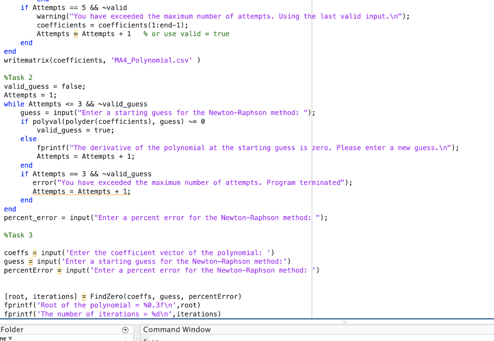The height and width of the screenshot is (341, 494).
Task: Click the writematrix line with 'MA4_Polynomial.csv'
Action: (x=102, y=60)
